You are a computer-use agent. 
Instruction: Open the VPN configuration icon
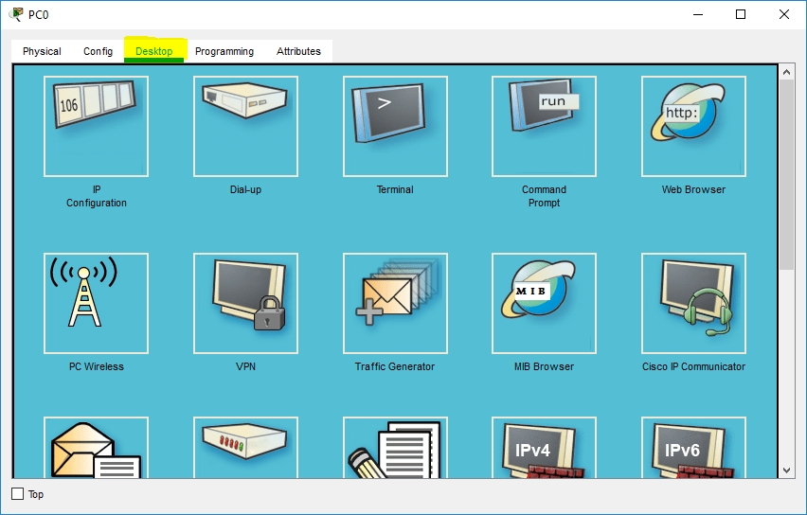click(x=245, y=303)
